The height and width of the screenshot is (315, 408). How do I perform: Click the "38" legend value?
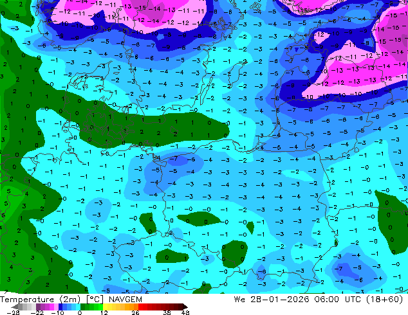point(167,312)
